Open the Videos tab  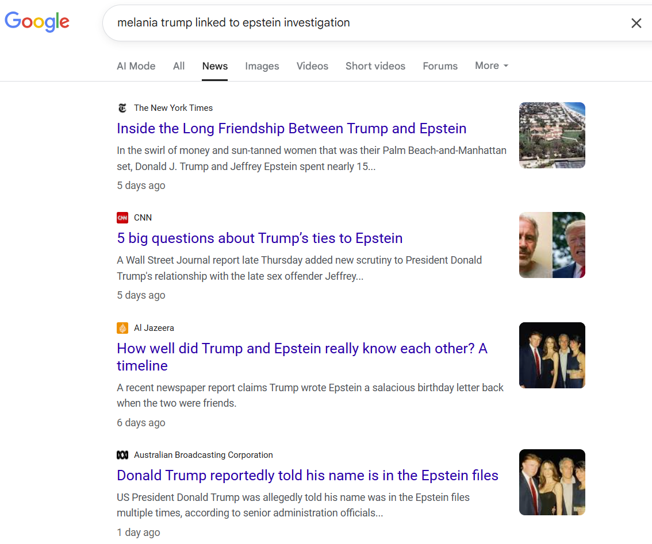[312, 66]
